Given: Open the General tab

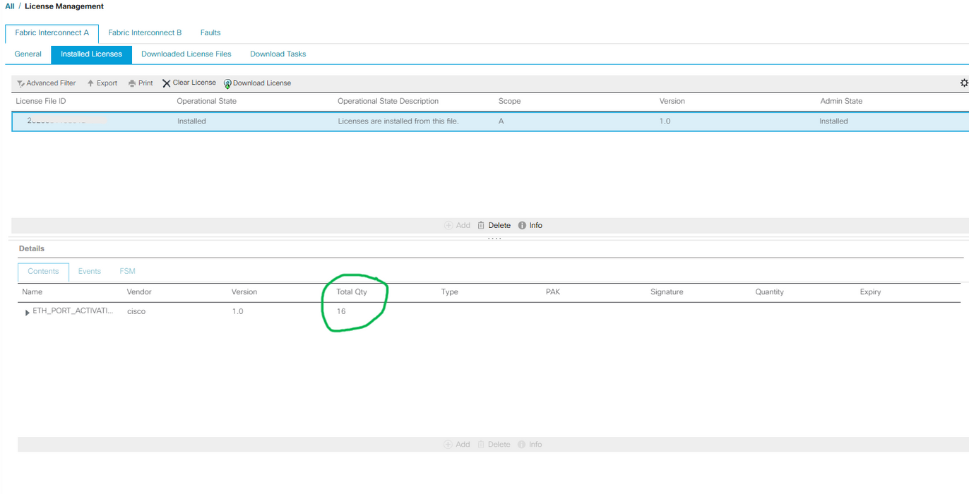Looking at the screenshot, I should click(x=28, y=54).
